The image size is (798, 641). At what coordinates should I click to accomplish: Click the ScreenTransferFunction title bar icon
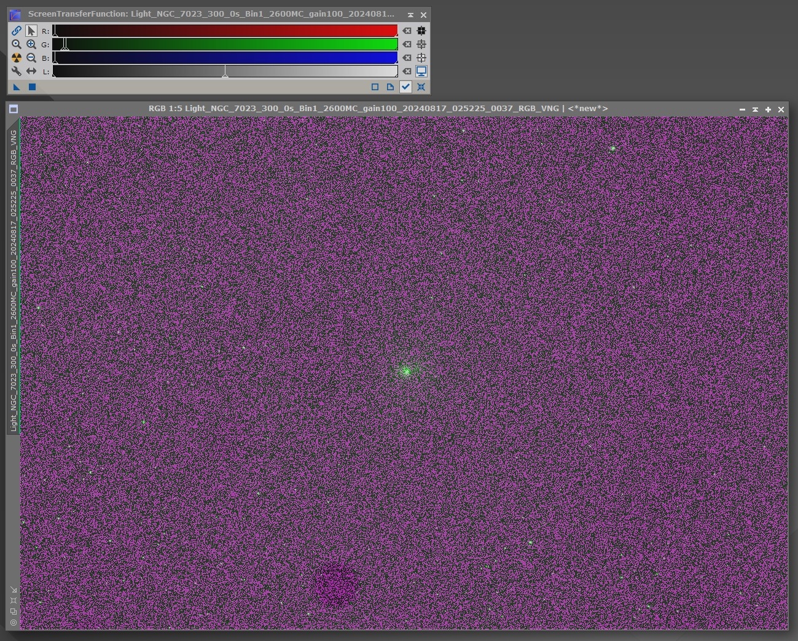click(15, 14)
